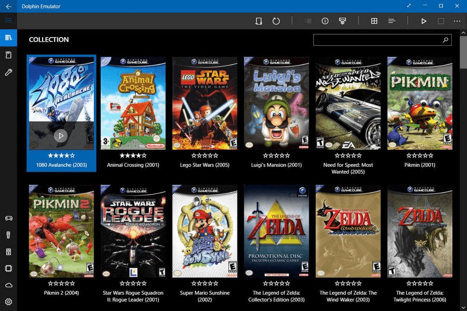Open Wii remote settings in sidebar
Screen dimensions: 467x311
tap(9, 235)
